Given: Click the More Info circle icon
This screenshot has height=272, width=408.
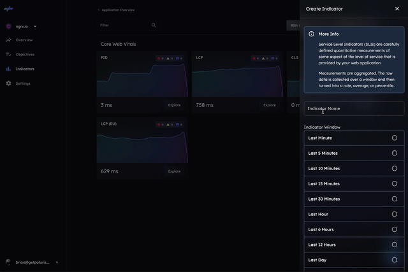Looking at the screenshot, I should pos(312,34).
